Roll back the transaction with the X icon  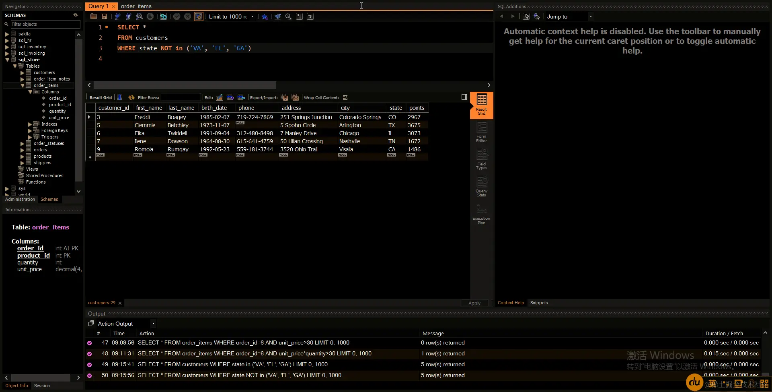[187, 17]
